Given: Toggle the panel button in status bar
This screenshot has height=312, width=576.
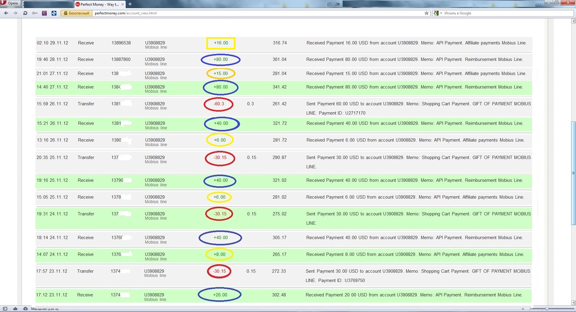Looking at the screenshot, I should point(5,309).
